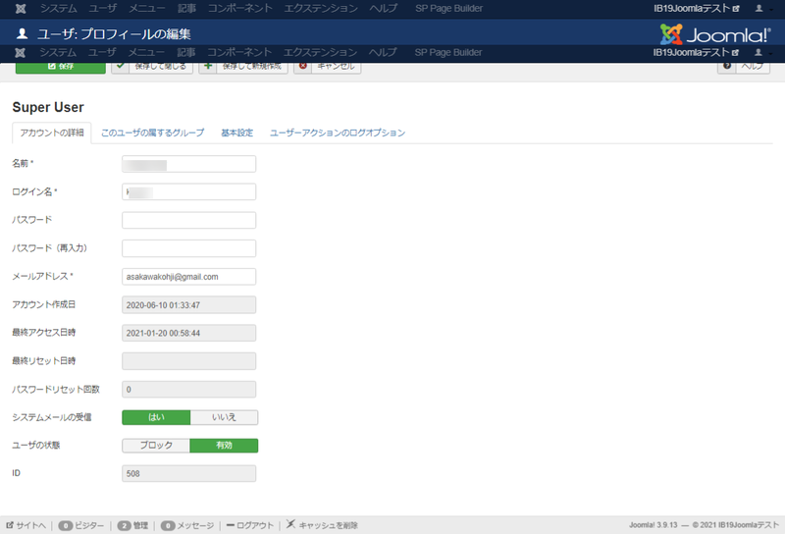Click the アカウント作成日 field showing 2020-06-10 01:33:47

coord(188,304)
